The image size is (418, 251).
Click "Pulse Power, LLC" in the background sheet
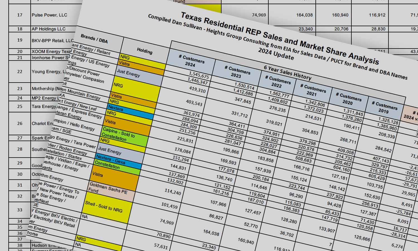point(49,15)
